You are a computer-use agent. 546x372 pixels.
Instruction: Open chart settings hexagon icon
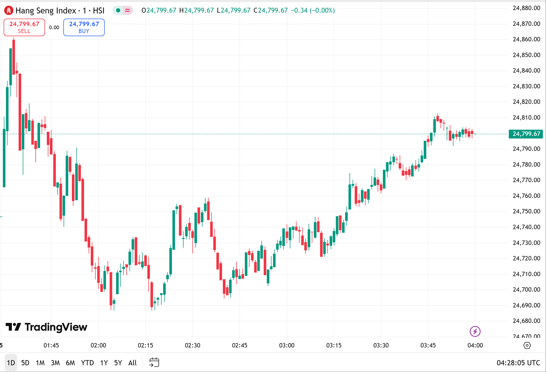coord(527,345)
